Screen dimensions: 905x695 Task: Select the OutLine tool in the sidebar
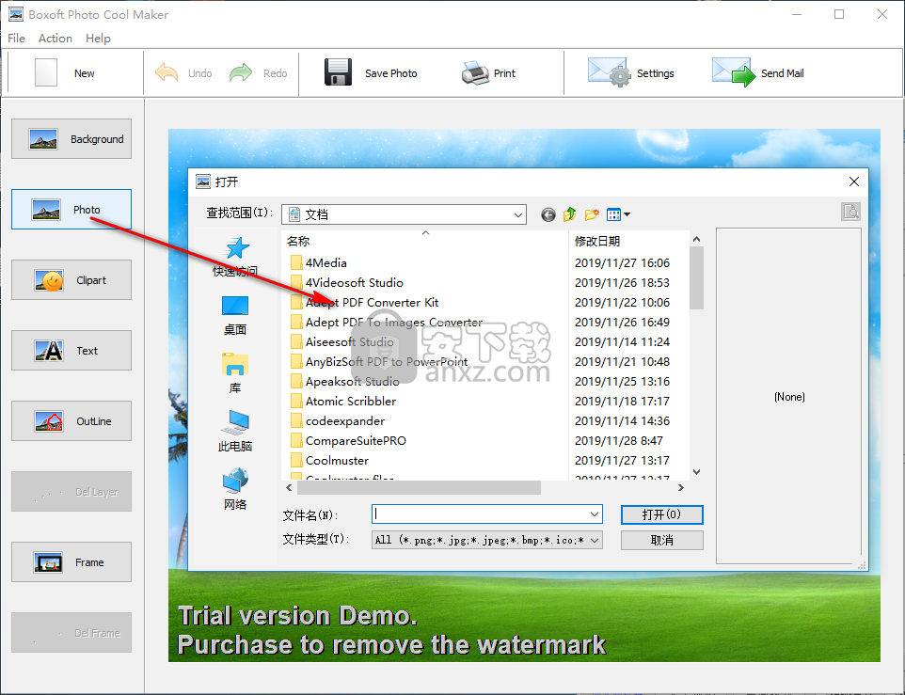(x=71, y=421)
